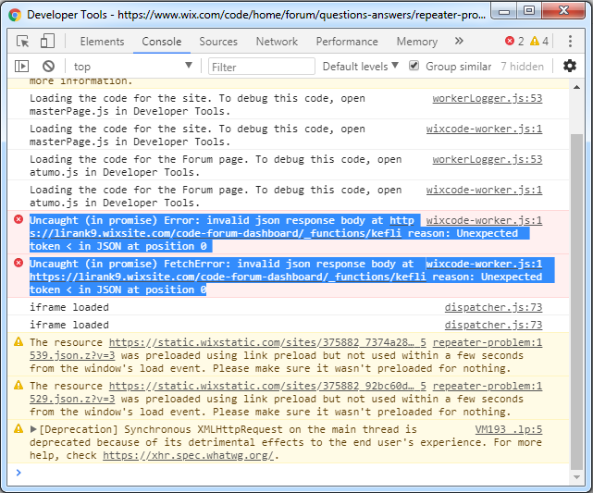Maximize the Developer Tools window
593x493 pixels.
(x=529, y=10)
